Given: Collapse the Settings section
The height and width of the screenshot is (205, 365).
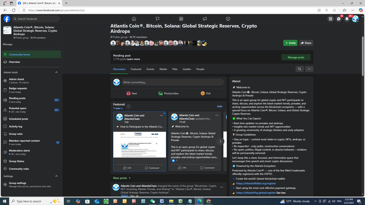Looking at the screenshot, I should pos(57,176).
